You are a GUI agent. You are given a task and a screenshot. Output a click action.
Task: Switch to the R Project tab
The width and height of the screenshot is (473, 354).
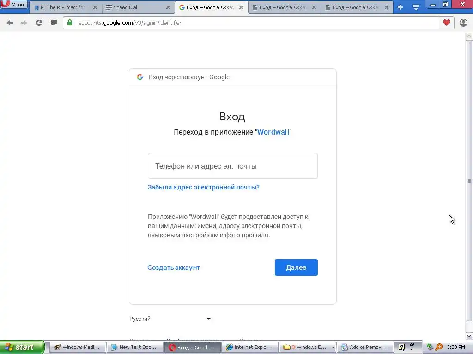(x=66, y=7)
